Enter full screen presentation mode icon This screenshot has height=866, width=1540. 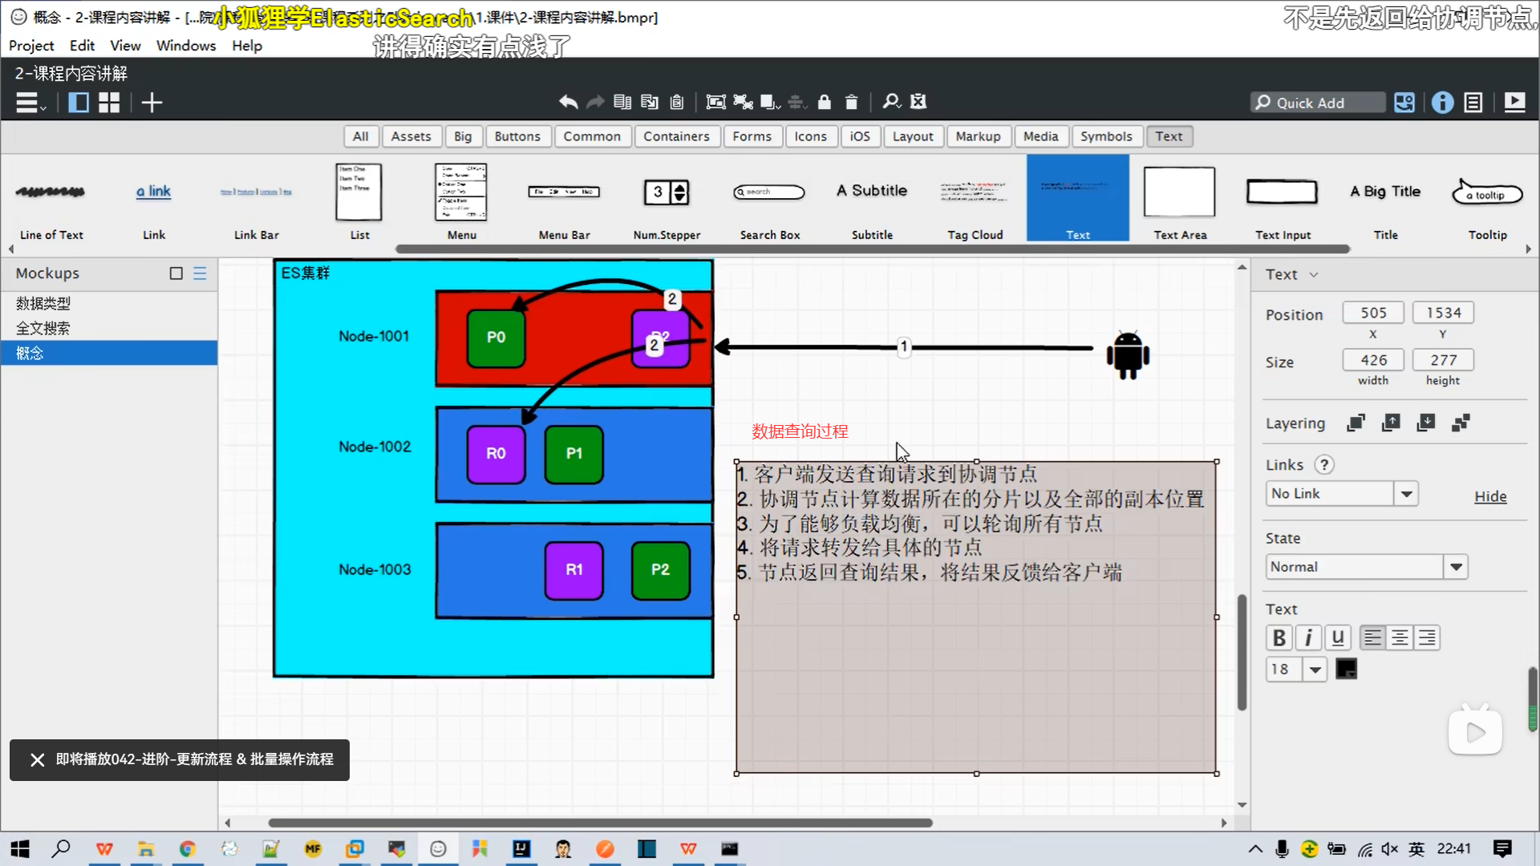[1514, 103]
